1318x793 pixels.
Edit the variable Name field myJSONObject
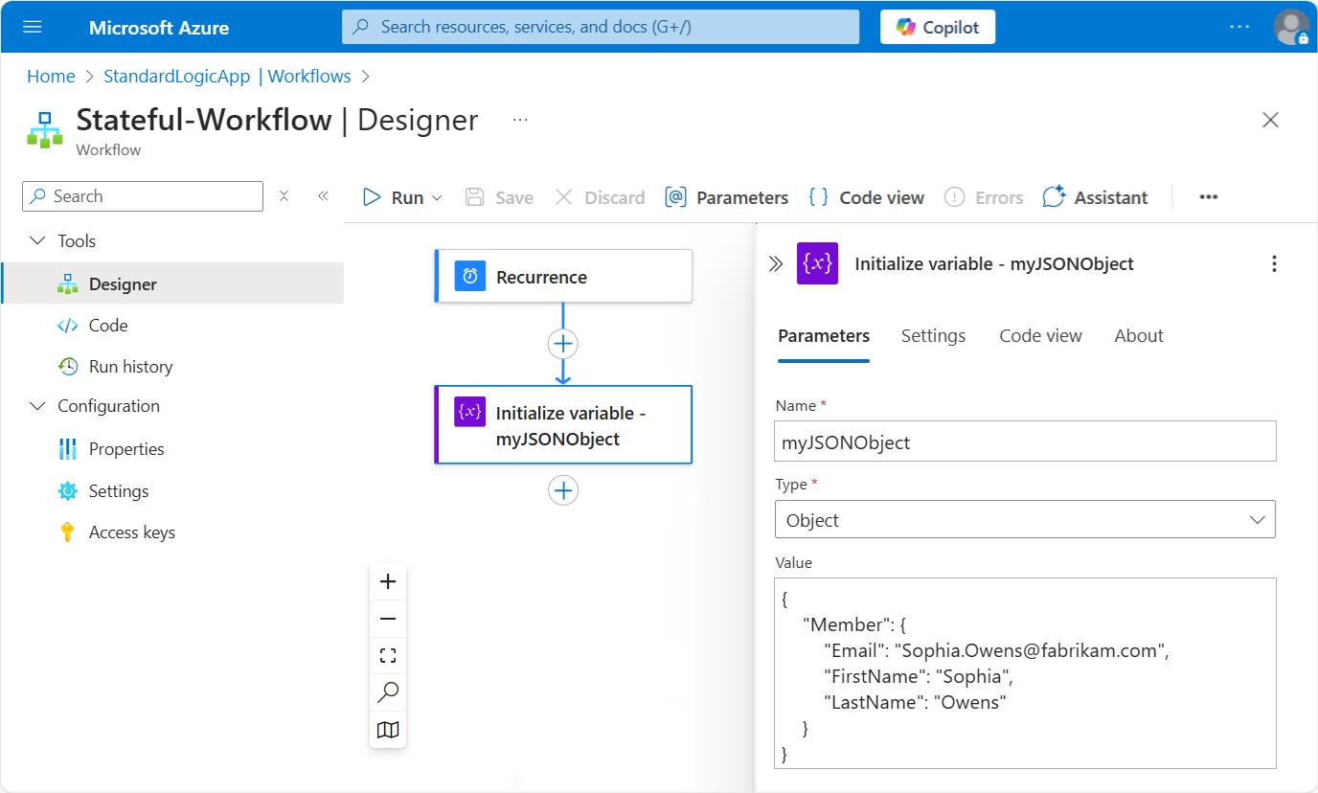1025,441
